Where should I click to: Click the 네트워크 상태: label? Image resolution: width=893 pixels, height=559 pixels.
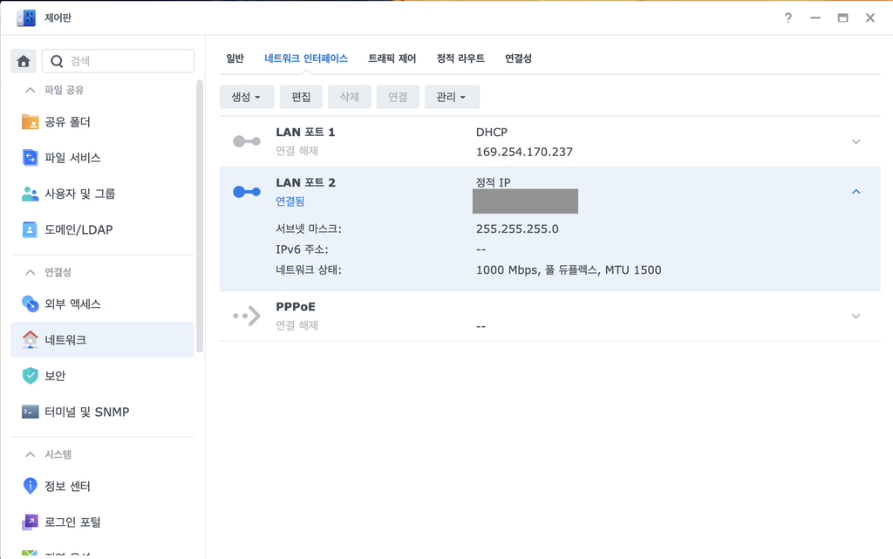[x=309, y=269]
